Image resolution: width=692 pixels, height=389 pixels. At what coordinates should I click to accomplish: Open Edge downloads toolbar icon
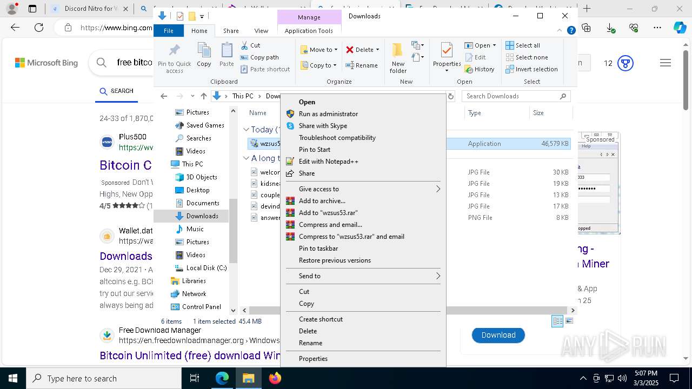click(610, 28)
